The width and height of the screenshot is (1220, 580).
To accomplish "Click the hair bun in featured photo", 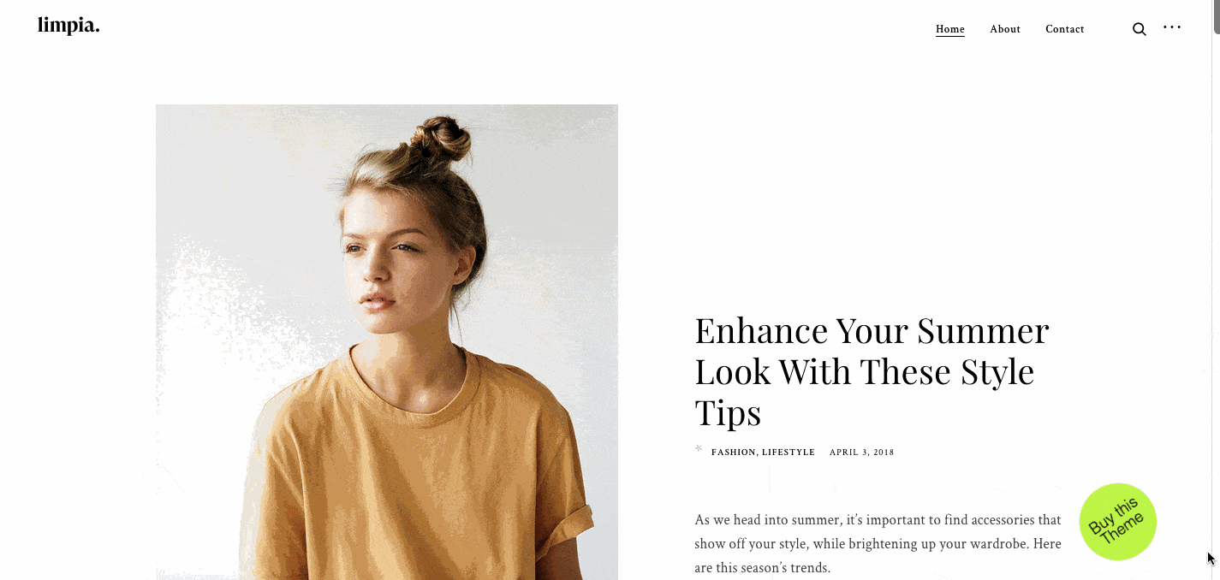I will coord(439,139).
